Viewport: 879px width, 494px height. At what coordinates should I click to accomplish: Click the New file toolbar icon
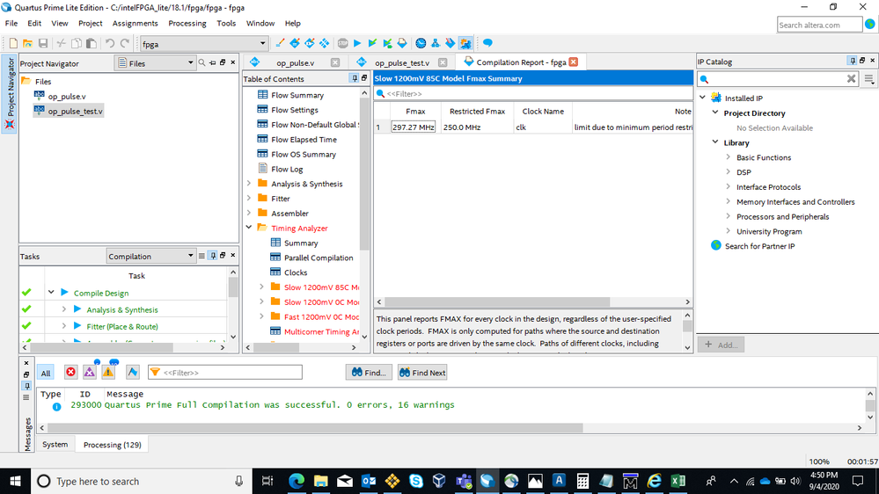coord(13,43)
